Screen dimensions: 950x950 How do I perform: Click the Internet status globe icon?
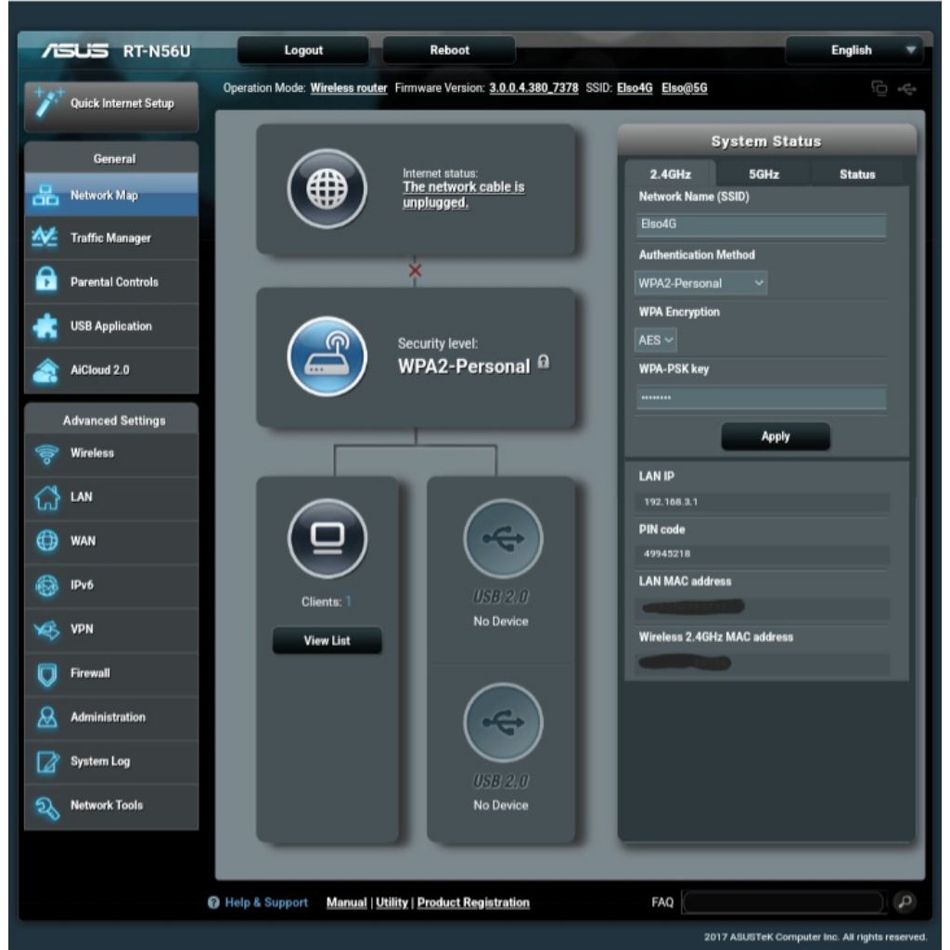(x=327, y=188)
